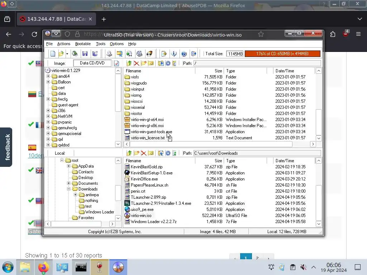The image size is (367, 275).
Task: Expand the antiwpa folder node
Action: [75, 194]
